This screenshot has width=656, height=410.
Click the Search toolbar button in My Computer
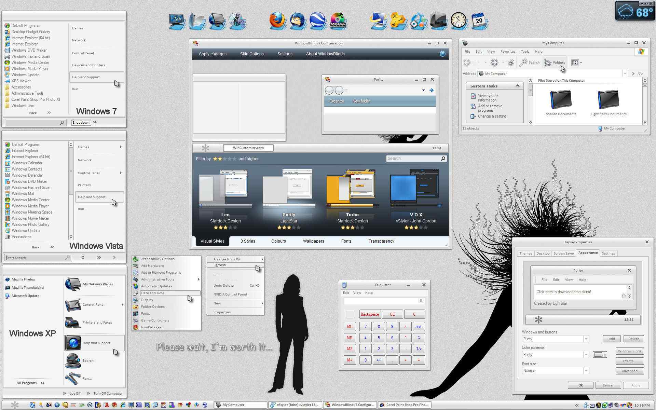click(530, 62)
